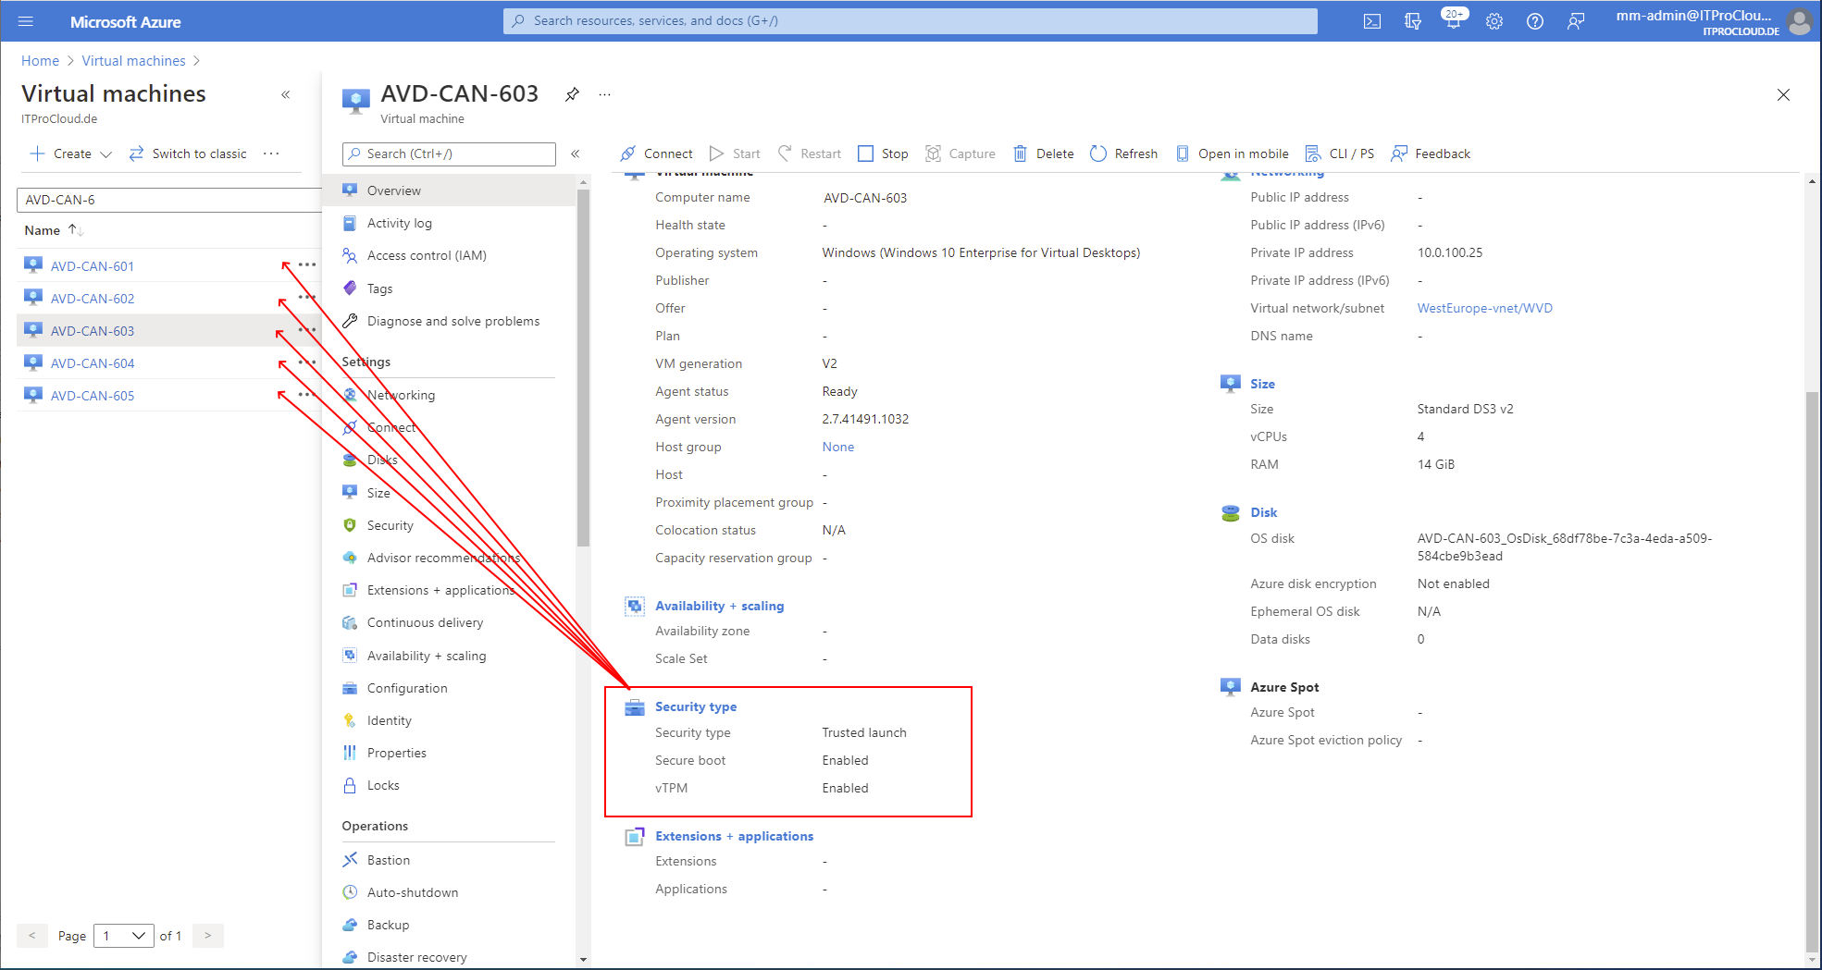The height and width of the screenshot is (970, 1822).
Task: Open the Azure portal hamburger menu
Action: click(x=25, y=21)
